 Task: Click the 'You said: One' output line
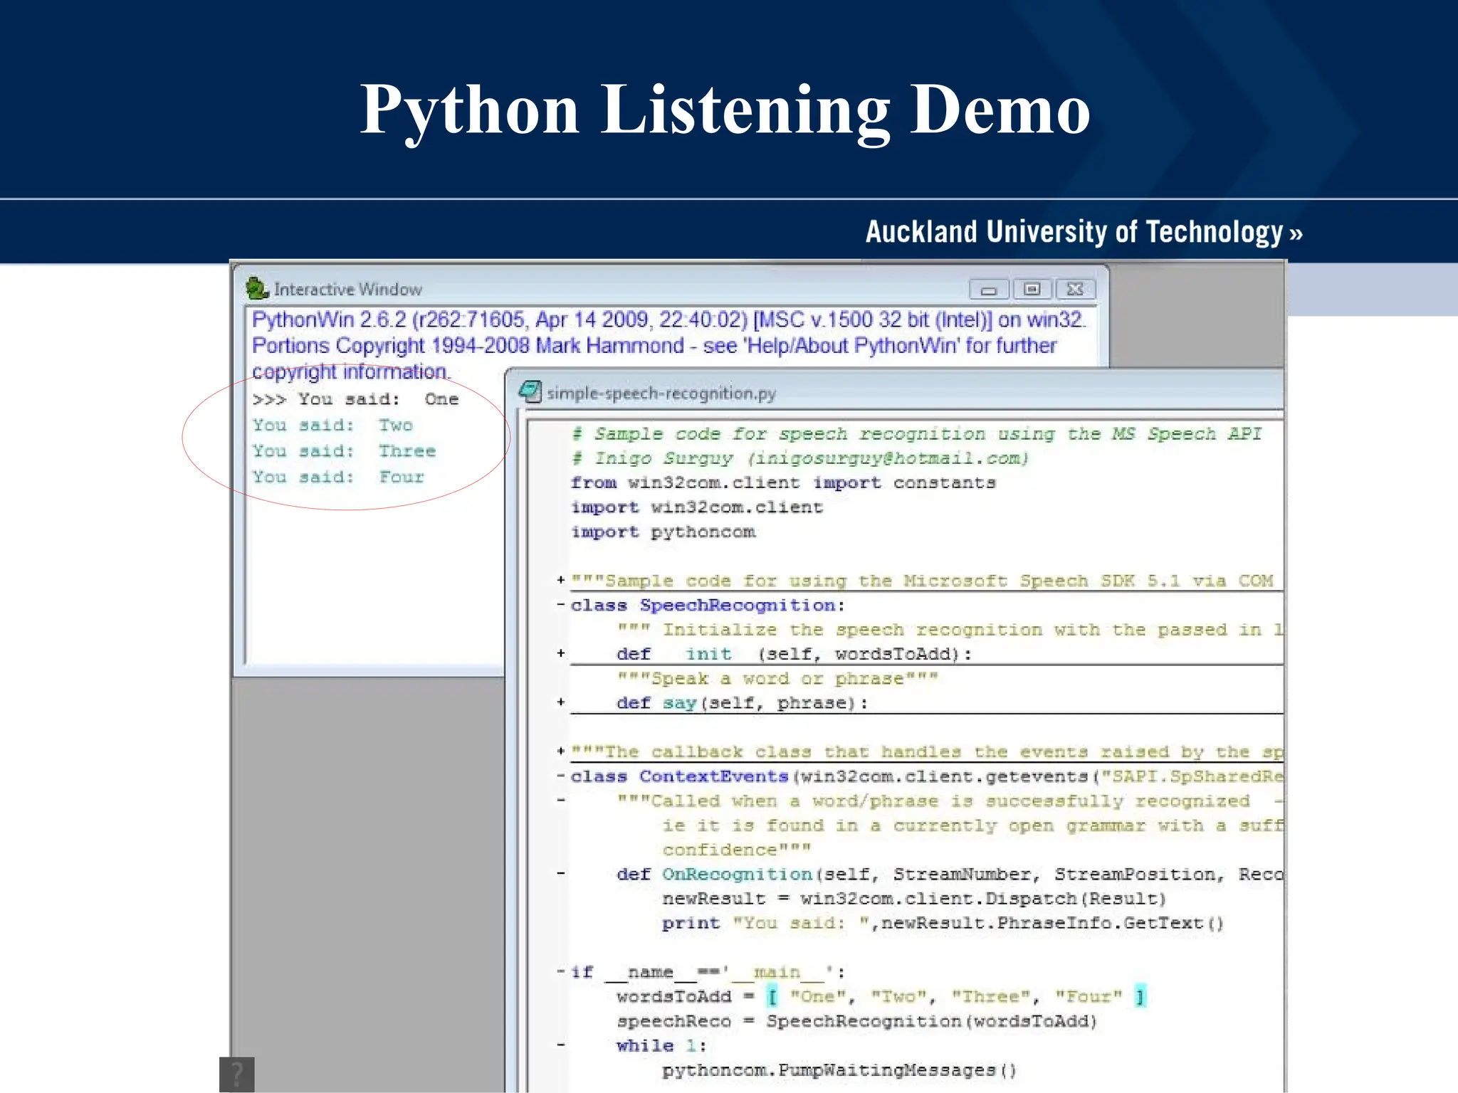click(356, 399)
